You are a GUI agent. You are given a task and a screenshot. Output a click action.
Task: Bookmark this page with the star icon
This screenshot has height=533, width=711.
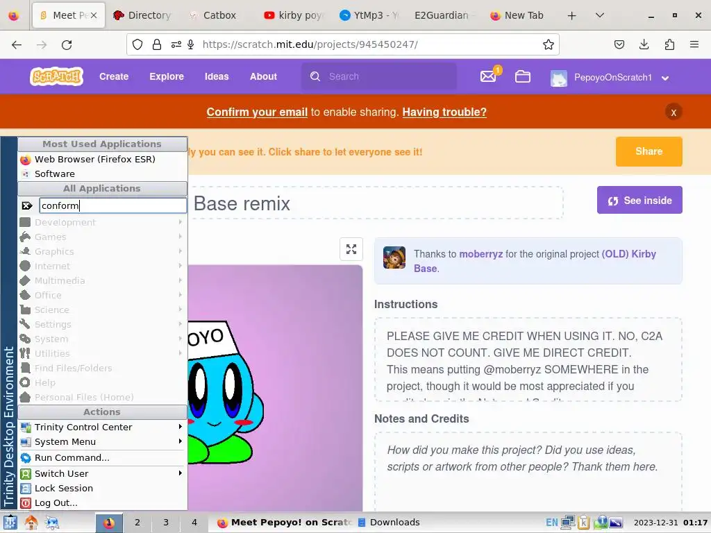tap(549, 44)
